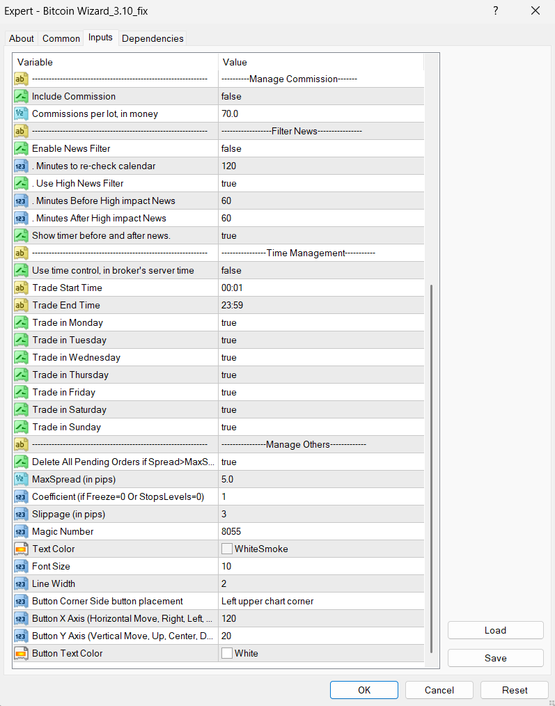Click the icon beside Trade in Wednesday
555x706 pixels.
pos(21,357)
